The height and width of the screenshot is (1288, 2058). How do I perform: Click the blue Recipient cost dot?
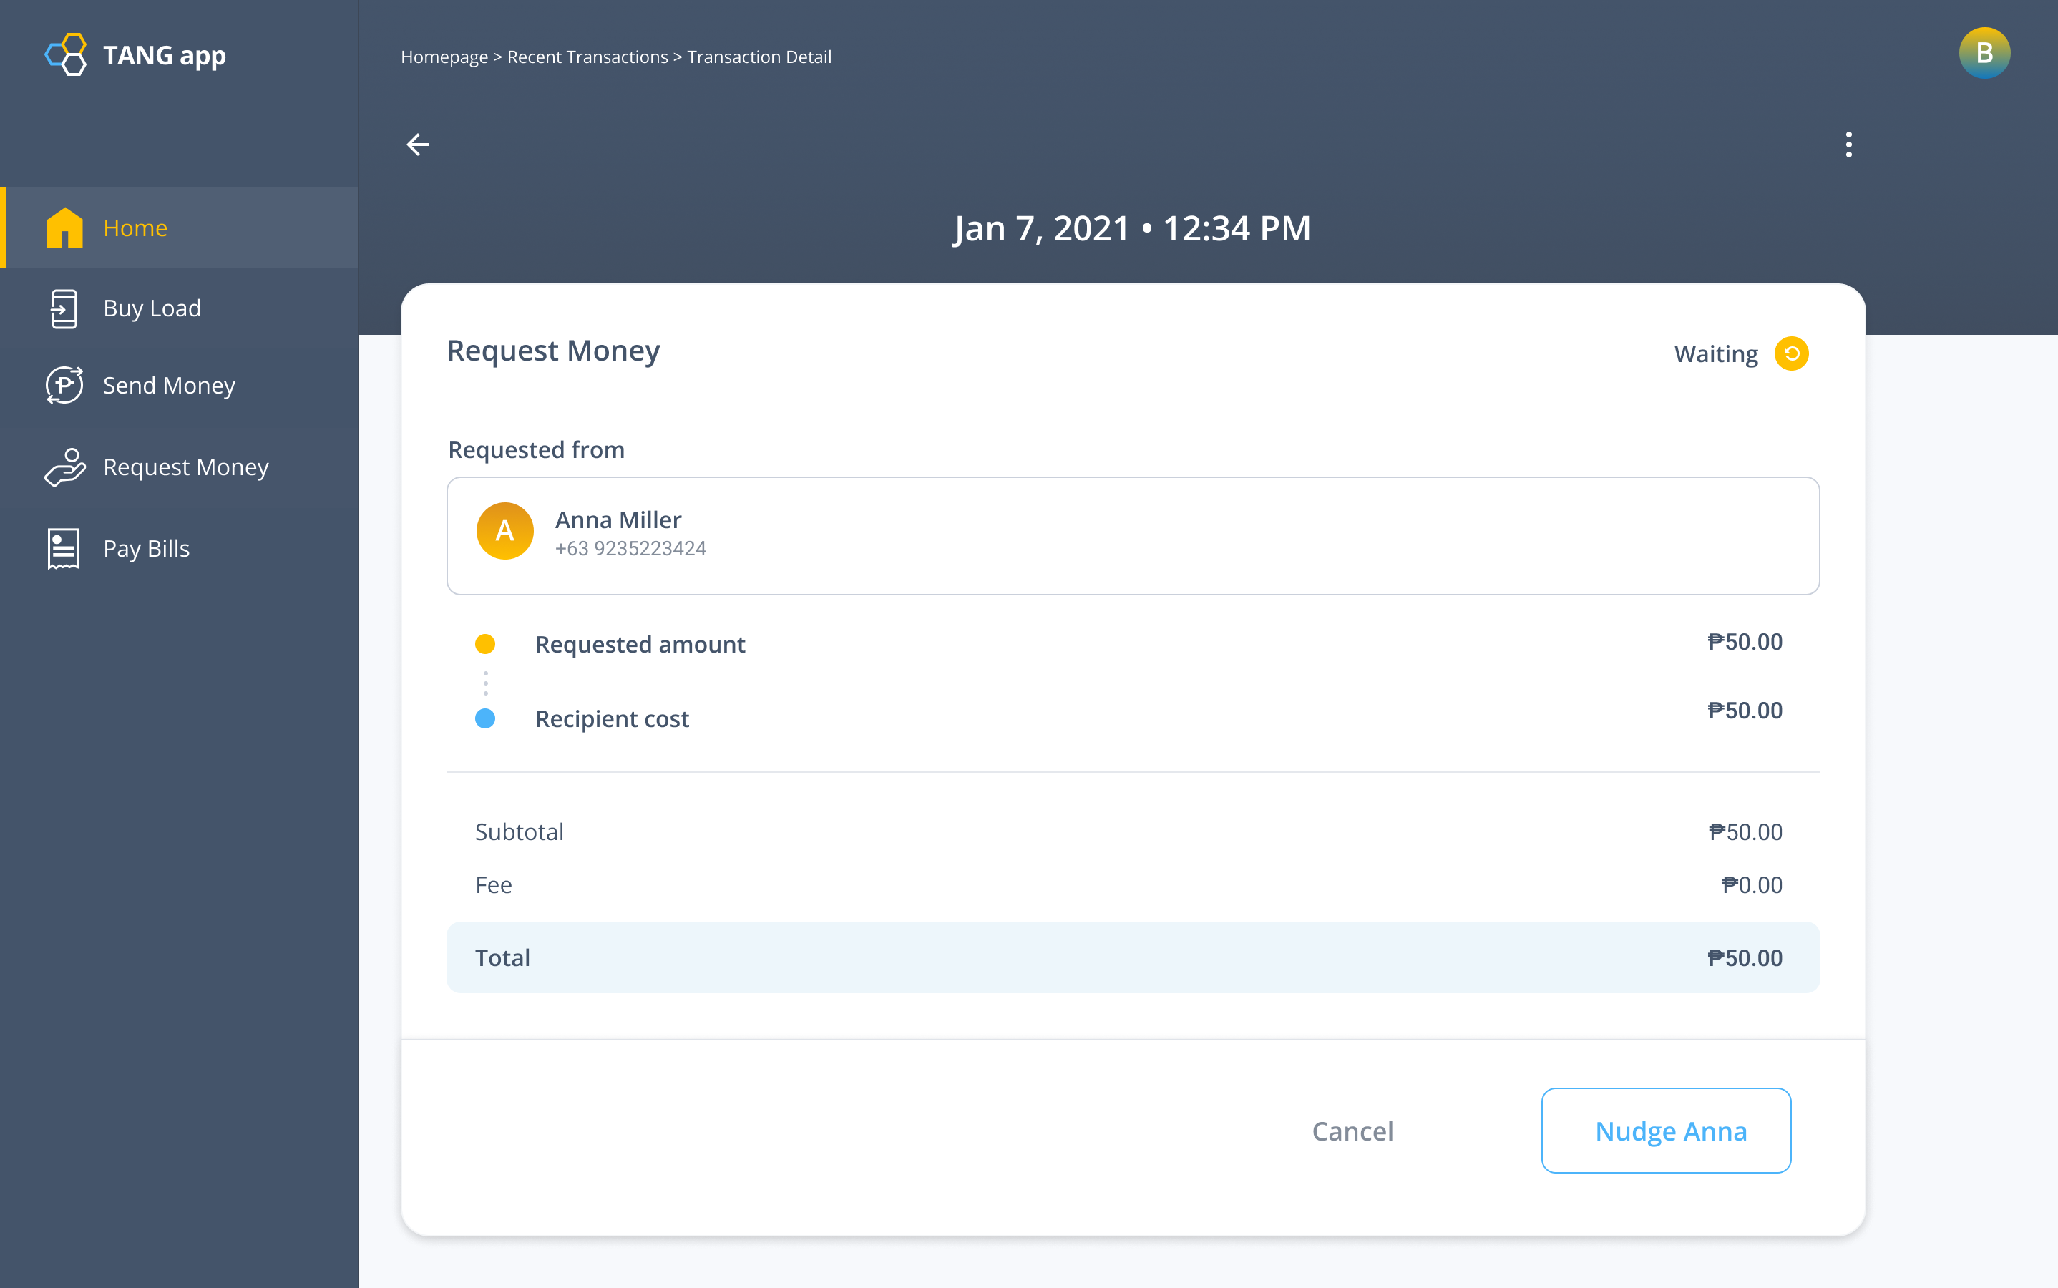click(484, 719)
